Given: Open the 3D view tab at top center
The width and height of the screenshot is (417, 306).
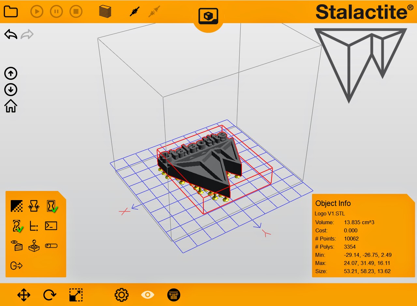Looking at the screenshot, I should pos(208,16).
